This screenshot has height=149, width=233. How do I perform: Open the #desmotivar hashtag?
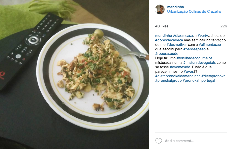point(177,45)
